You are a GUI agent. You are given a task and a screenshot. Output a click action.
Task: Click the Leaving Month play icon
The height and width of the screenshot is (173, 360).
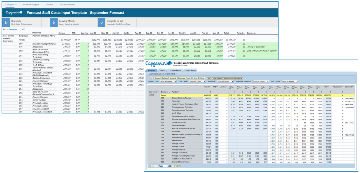tap(54, 22)
